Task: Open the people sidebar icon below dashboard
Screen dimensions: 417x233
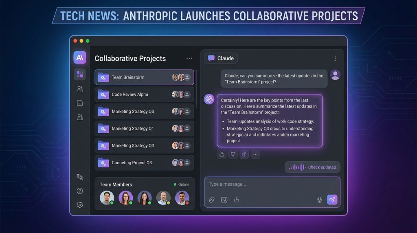Action: tap(80, 89)
